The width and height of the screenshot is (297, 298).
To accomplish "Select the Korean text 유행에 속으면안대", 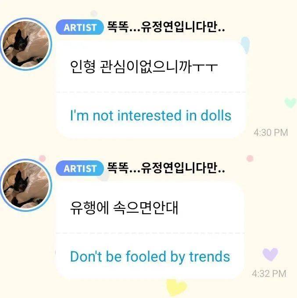I will (124, 207).
